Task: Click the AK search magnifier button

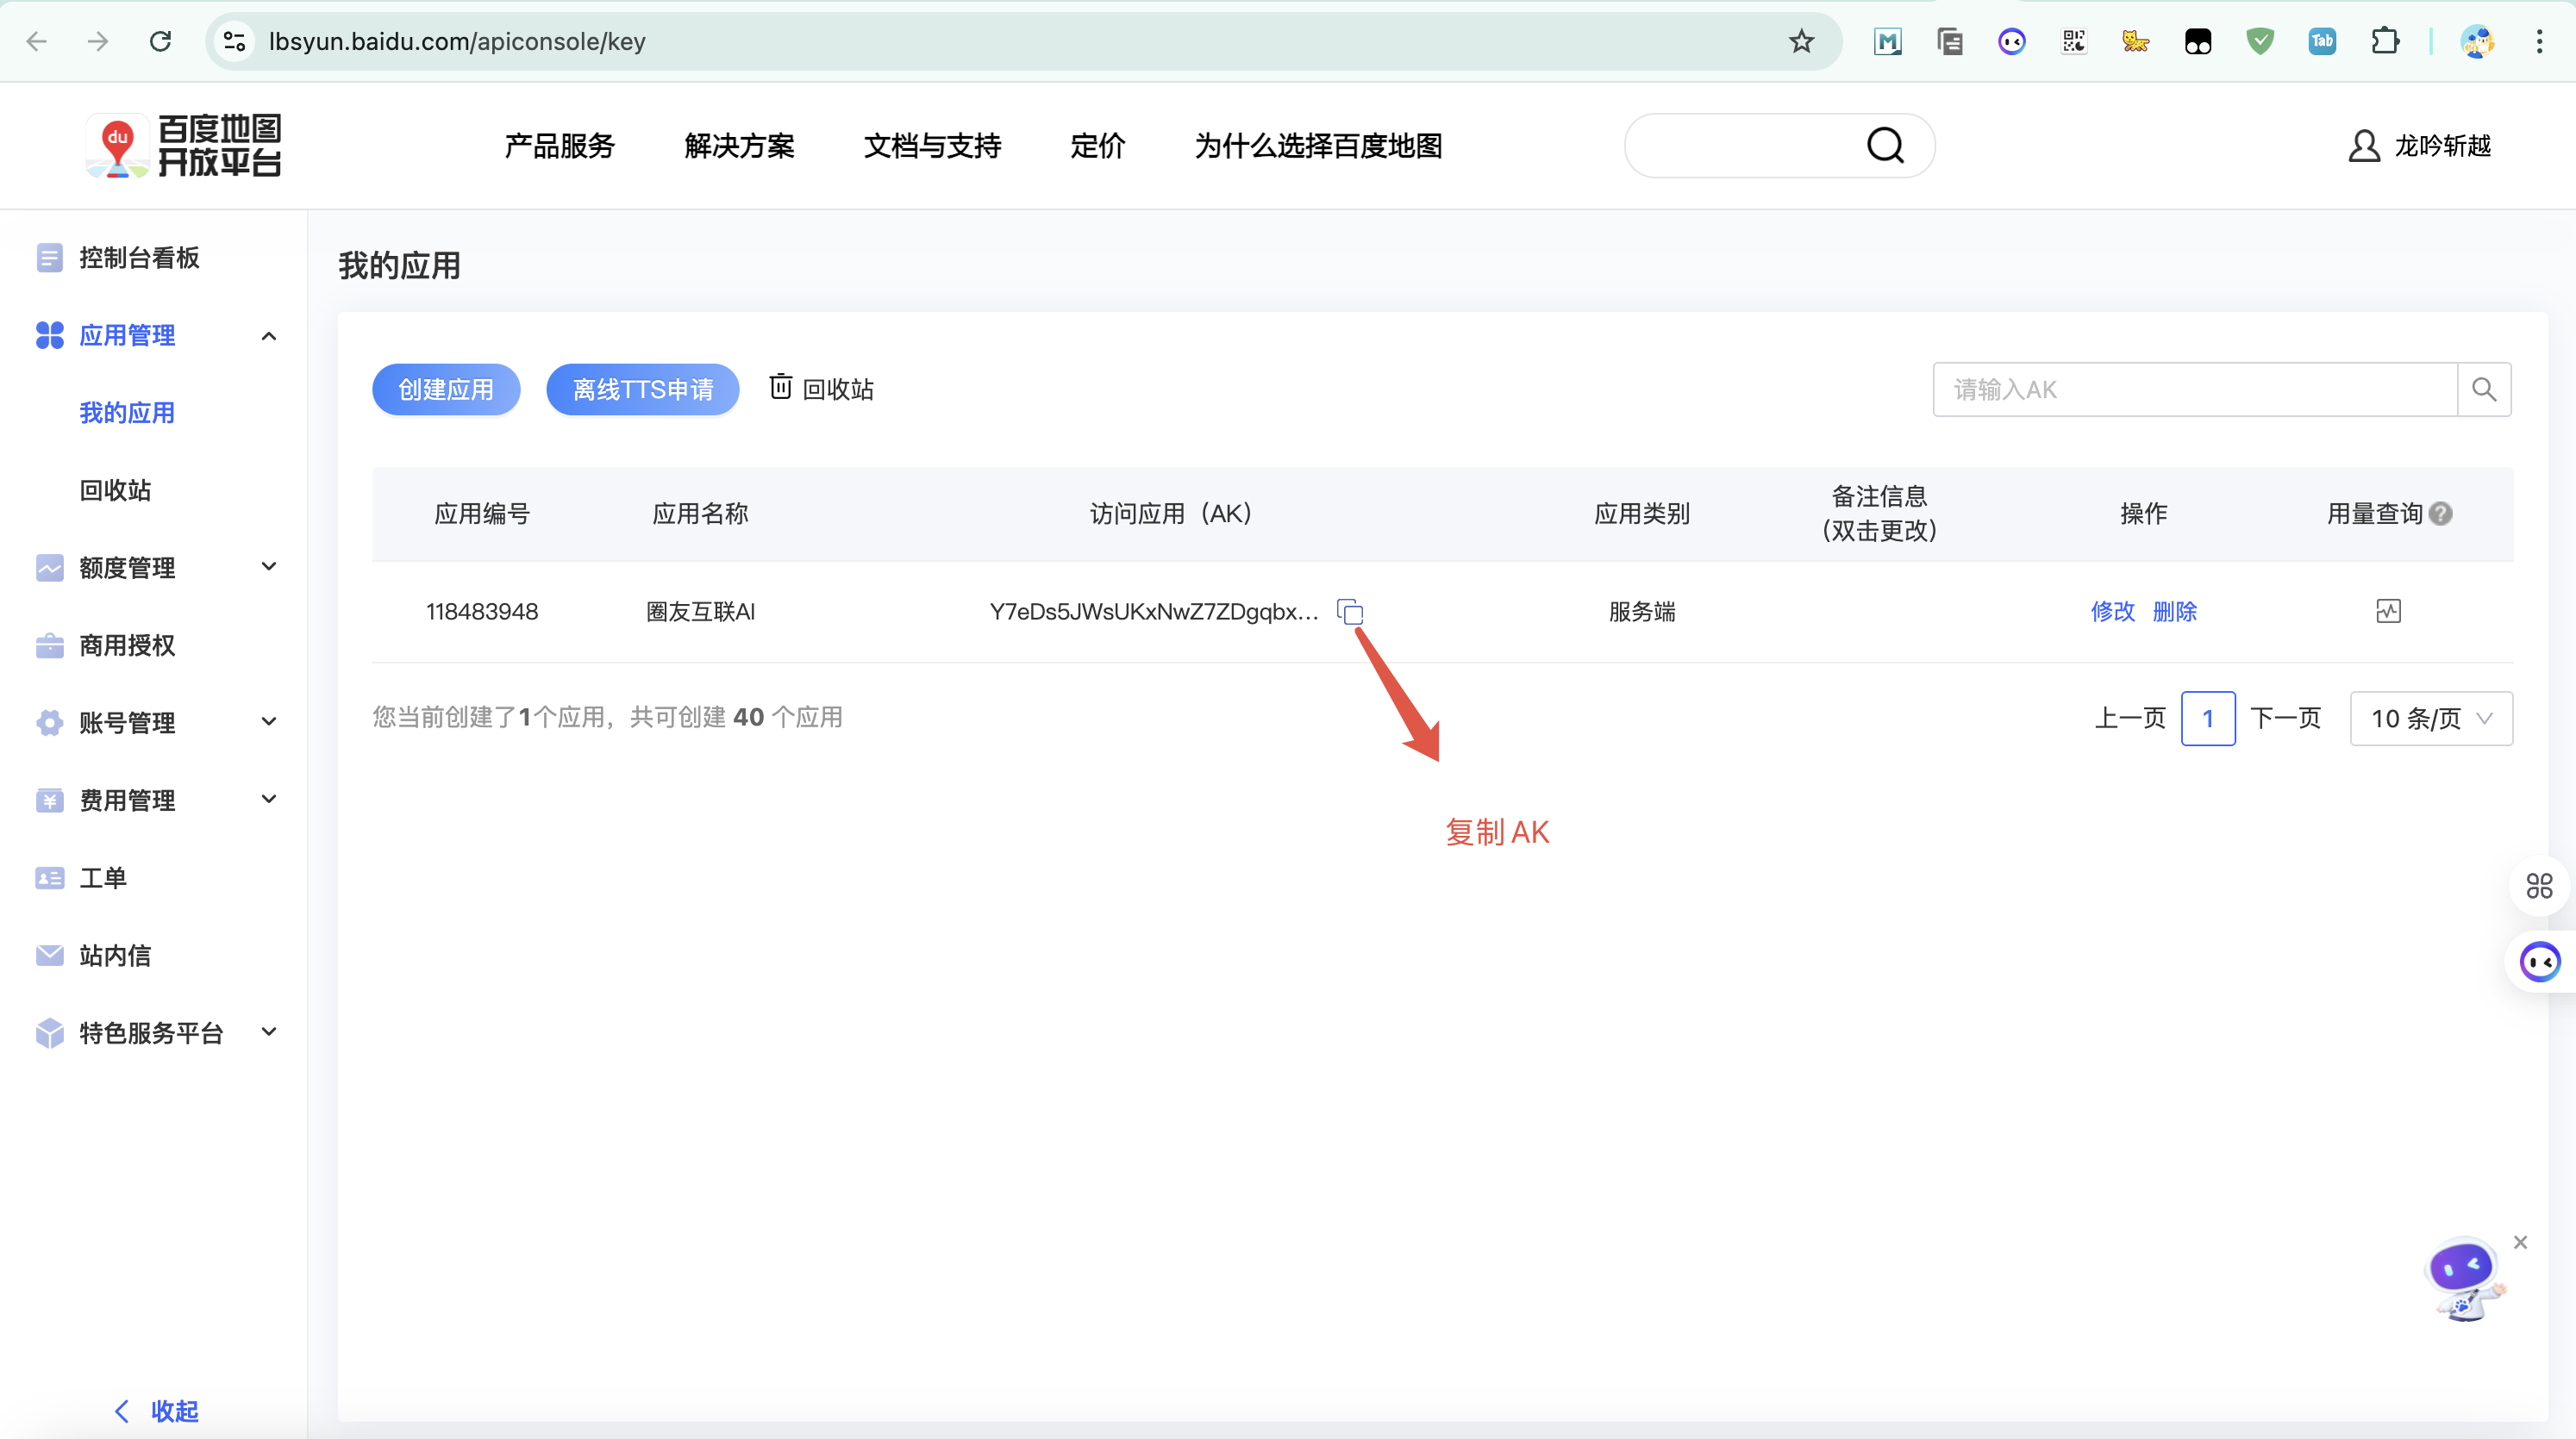Action: (2484, 389)
